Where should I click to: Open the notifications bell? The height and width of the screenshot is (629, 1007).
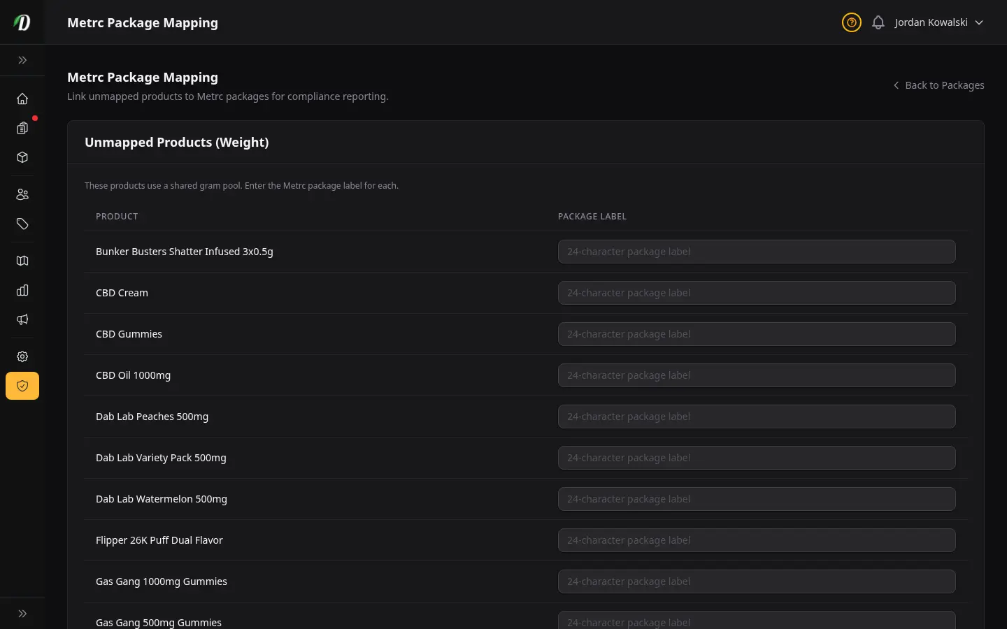click(878, 22)
